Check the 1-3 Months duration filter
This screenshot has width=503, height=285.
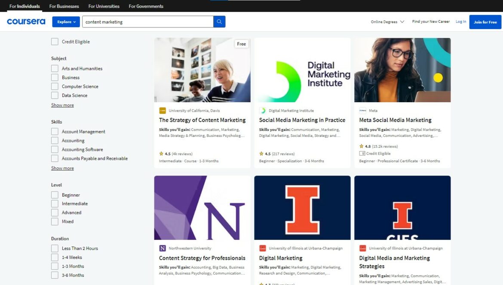[55, 267]
